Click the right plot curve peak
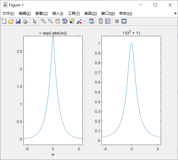The width and height of the screenshot is (178, 160). pyautogui.click(x=131, y=44)
